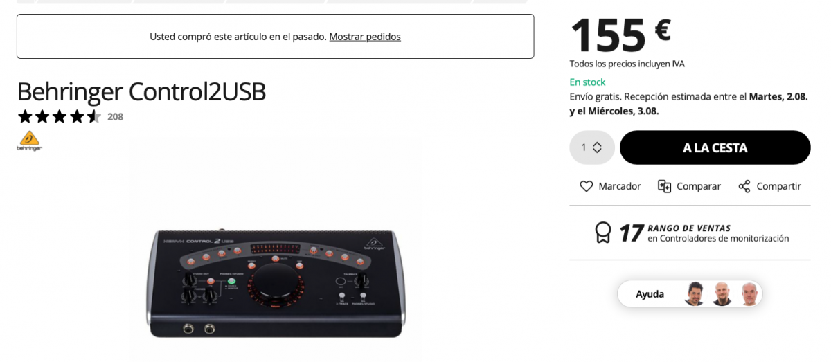Click the heart icon next to Marcador
This screenshot has width=831, height=362.
(x=587, y=186)
